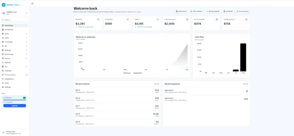Click the $3,261 revenue value
This screenshot has width=294, height=136.
pos(80,24)
